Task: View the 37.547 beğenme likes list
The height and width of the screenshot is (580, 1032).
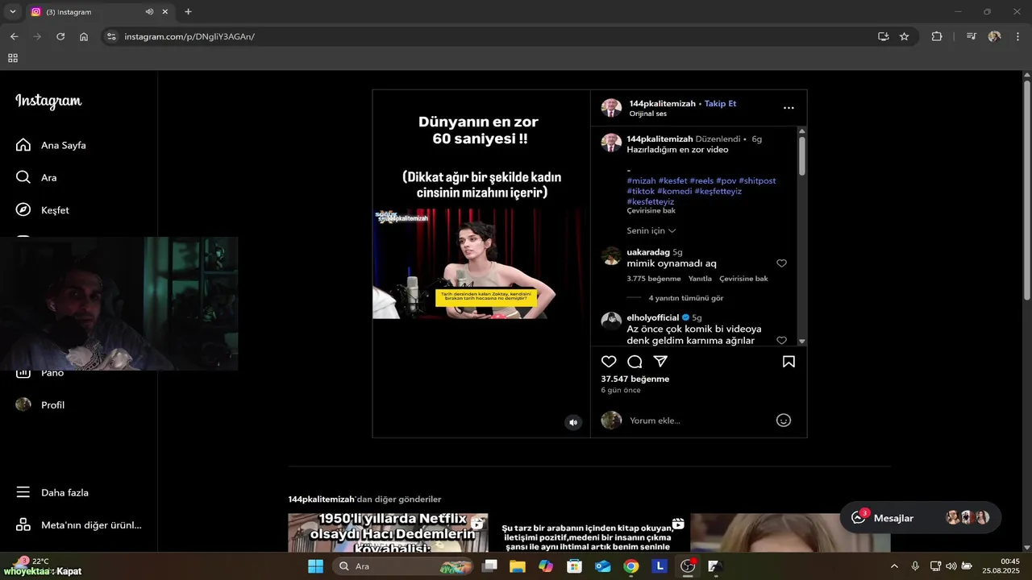Action: tap(635, 379)
